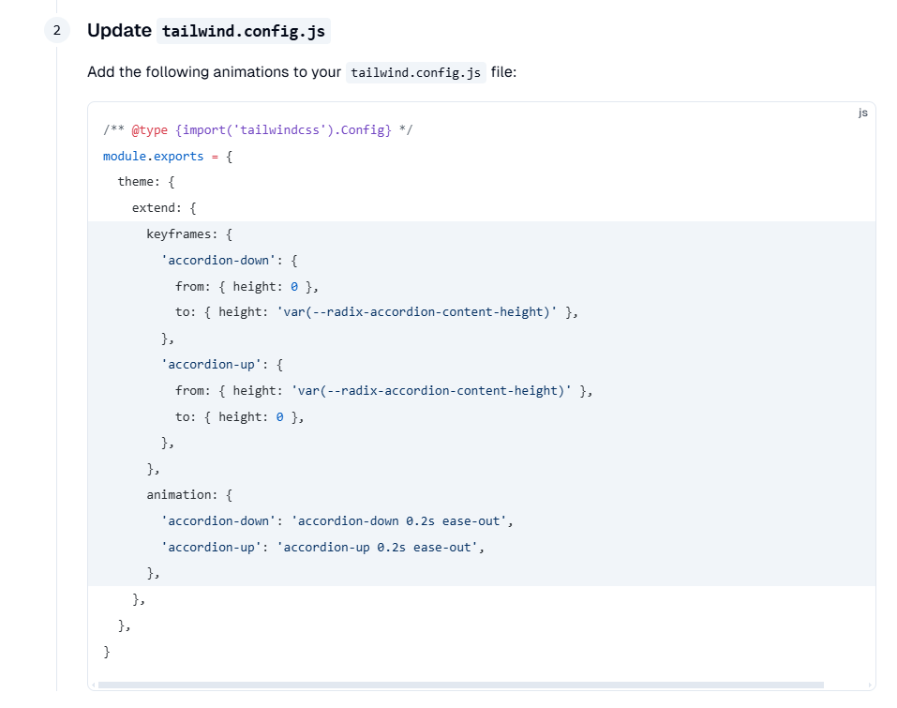897x708 pixels.
Task: Click 'Add the following animations to your' text
Action: tap(214, 72)
